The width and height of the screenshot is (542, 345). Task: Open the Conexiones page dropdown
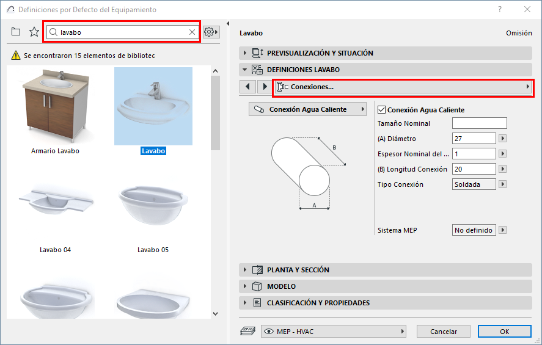[x=403, y=87]
